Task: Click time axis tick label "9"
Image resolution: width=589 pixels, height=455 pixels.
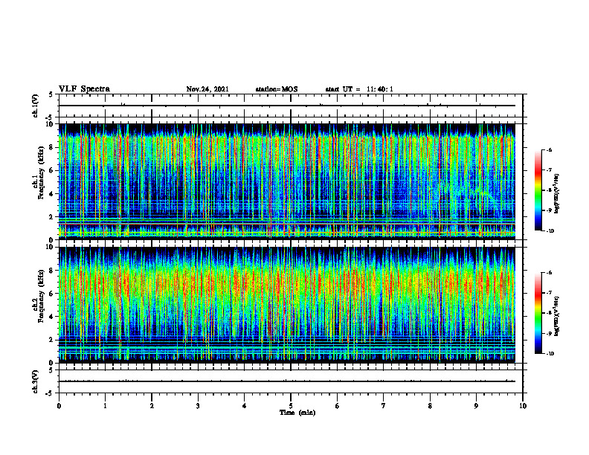Action: pyautogui.click(x=476, y=406)
